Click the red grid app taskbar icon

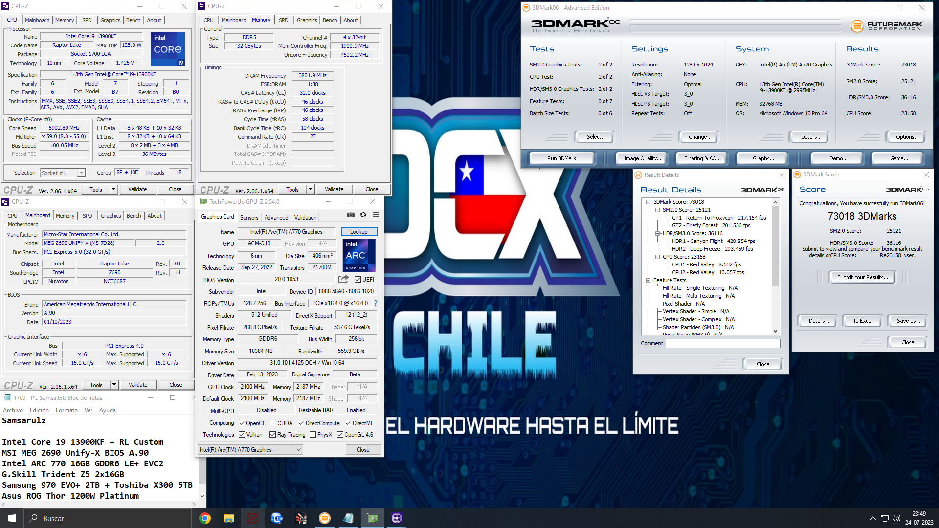point(253,518)
